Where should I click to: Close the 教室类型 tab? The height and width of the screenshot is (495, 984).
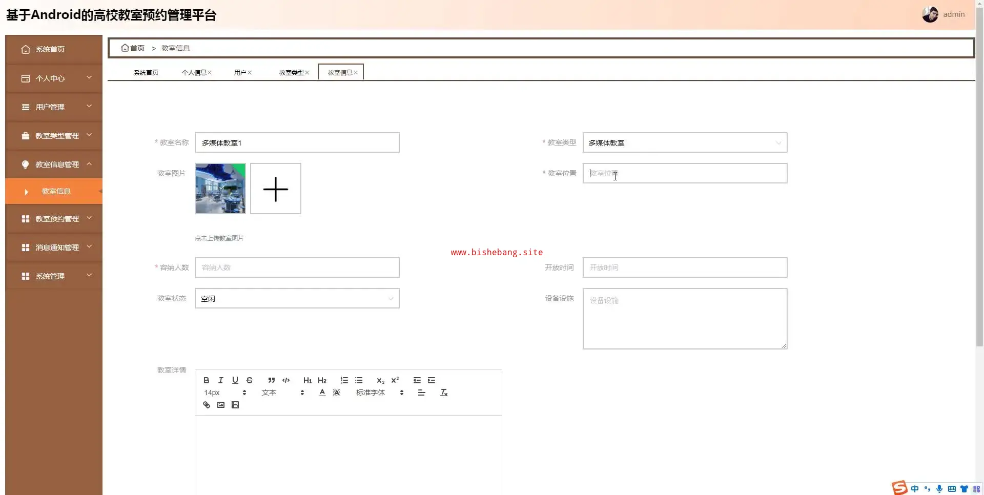coord(307,73)
